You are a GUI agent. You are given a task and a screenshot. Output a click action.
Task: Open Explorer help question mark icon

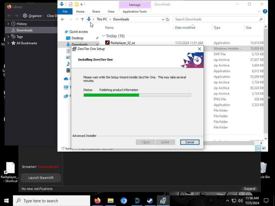[265, 11]
